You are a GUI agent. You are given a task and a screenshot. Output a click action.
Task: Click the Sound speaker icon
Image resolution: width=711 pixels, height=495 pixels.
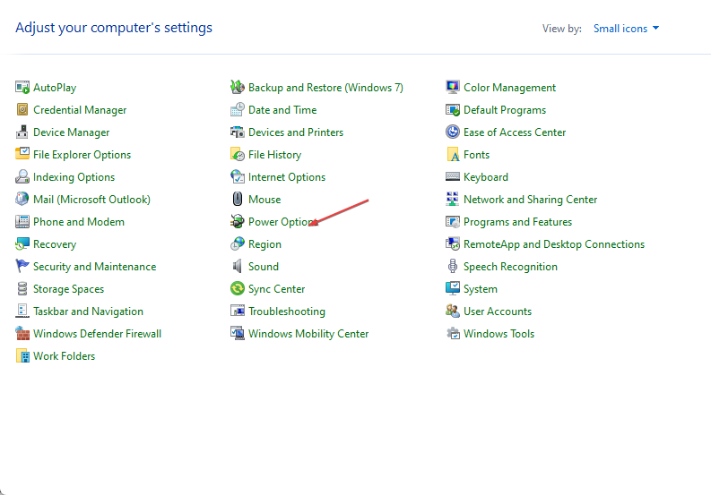238,266
